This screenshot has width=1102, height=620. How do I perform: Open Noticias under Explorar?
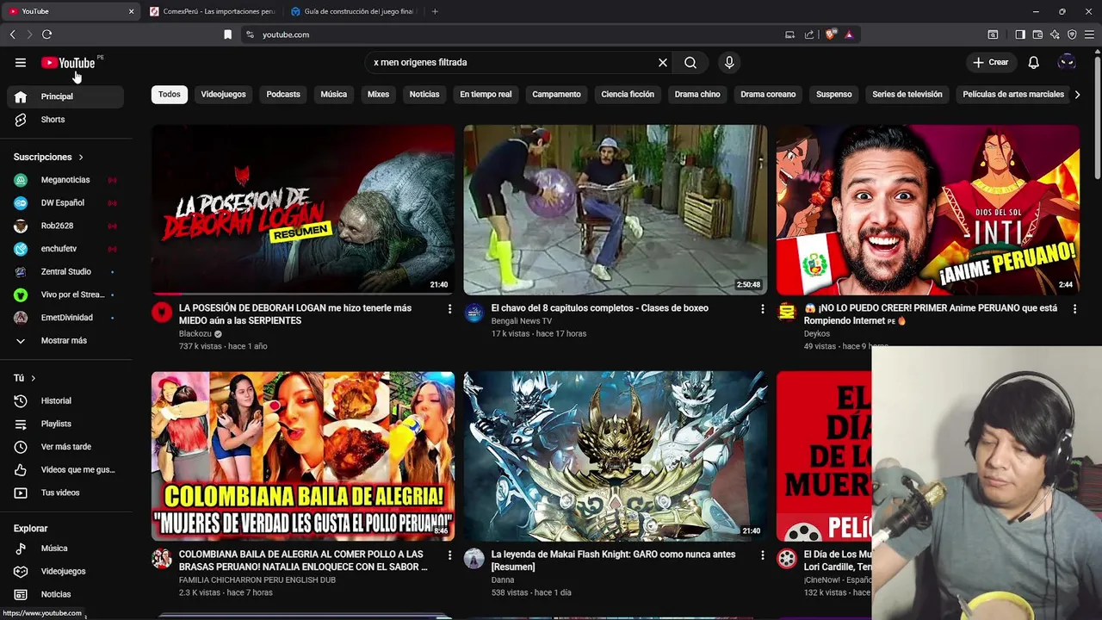[65, 594]
